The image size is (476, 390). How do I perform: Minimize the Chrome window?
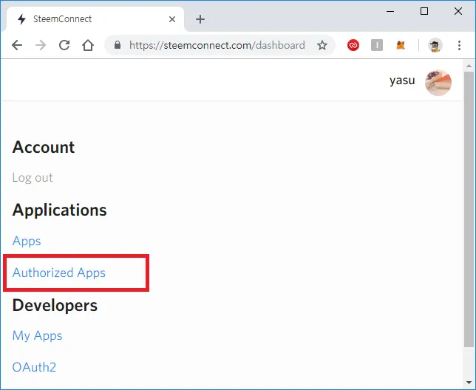point(390,11)
